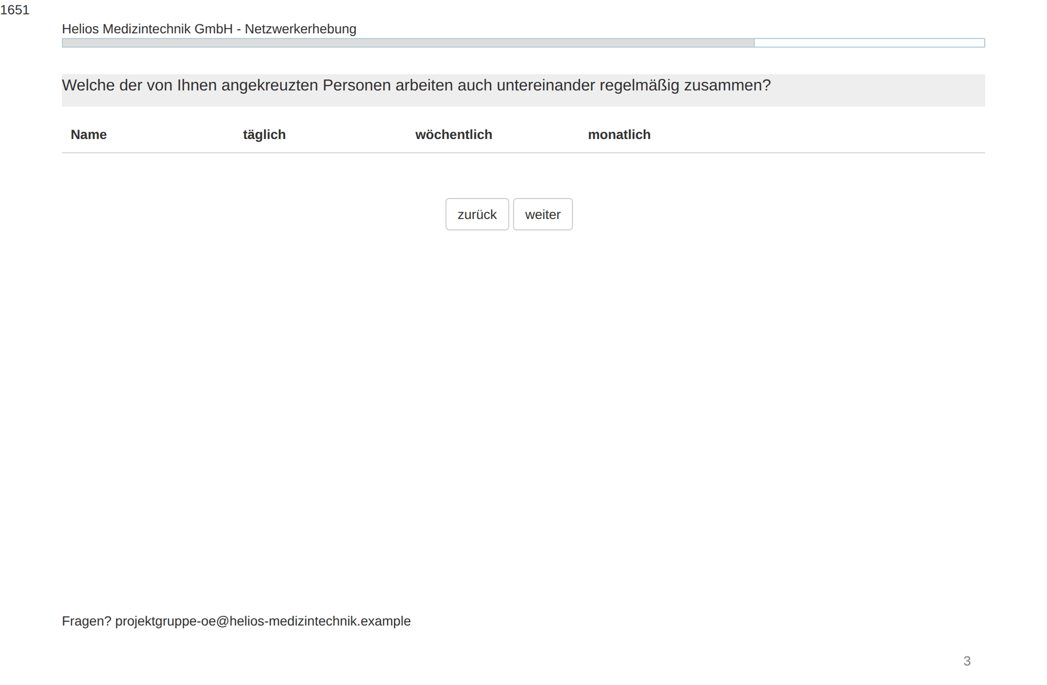Click the filled portion of the progress bar
This screenshot has width=1047, height=685.
click(408, 42)
